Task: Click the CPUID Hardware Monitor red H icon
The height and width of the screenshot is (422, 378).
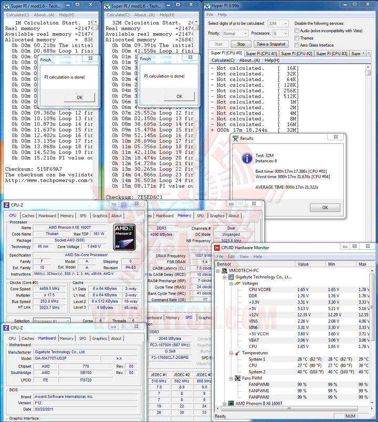Action: [x=217, y=248]
